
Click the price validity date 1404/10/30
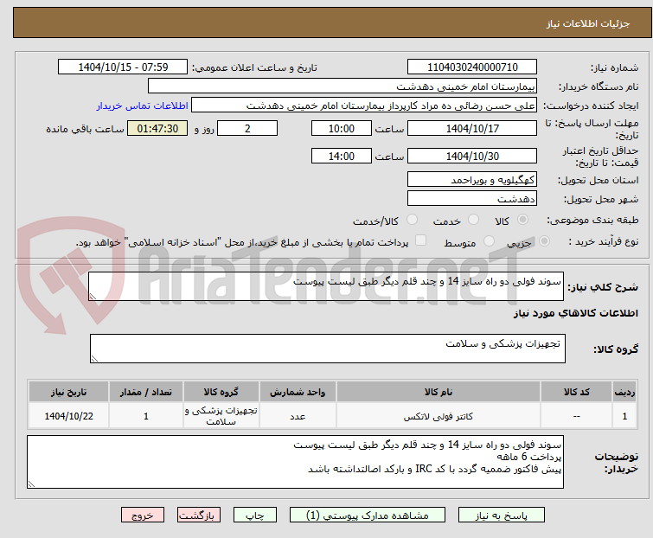click(x=472, y=157)
